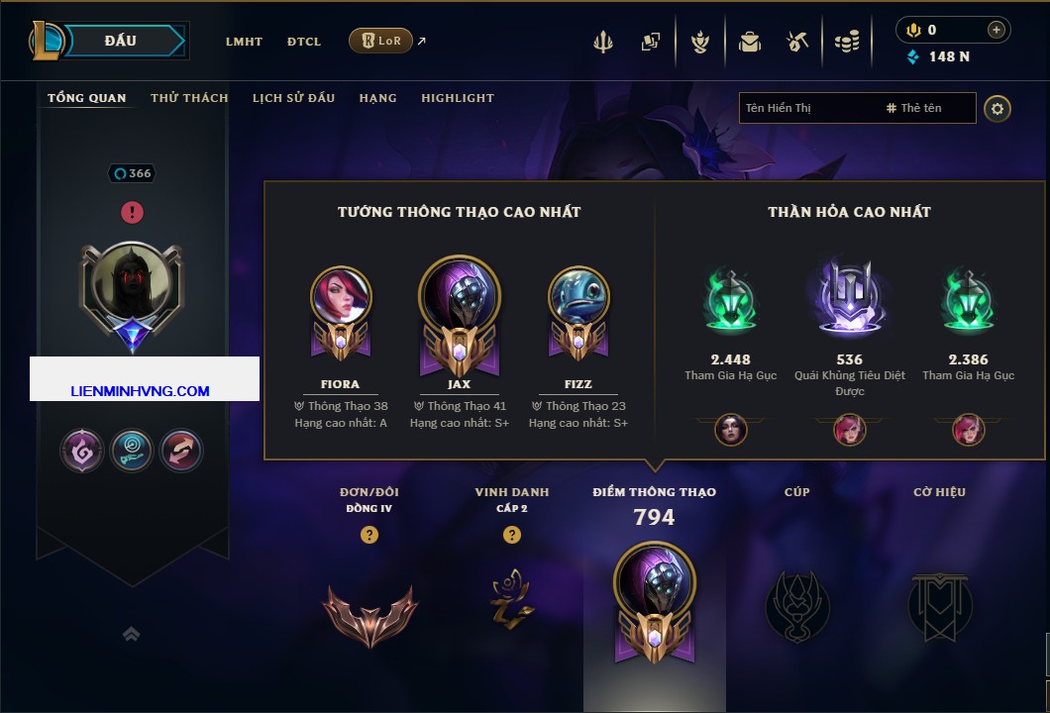
Task: Open the Collection cards icon
Action: 650,42
